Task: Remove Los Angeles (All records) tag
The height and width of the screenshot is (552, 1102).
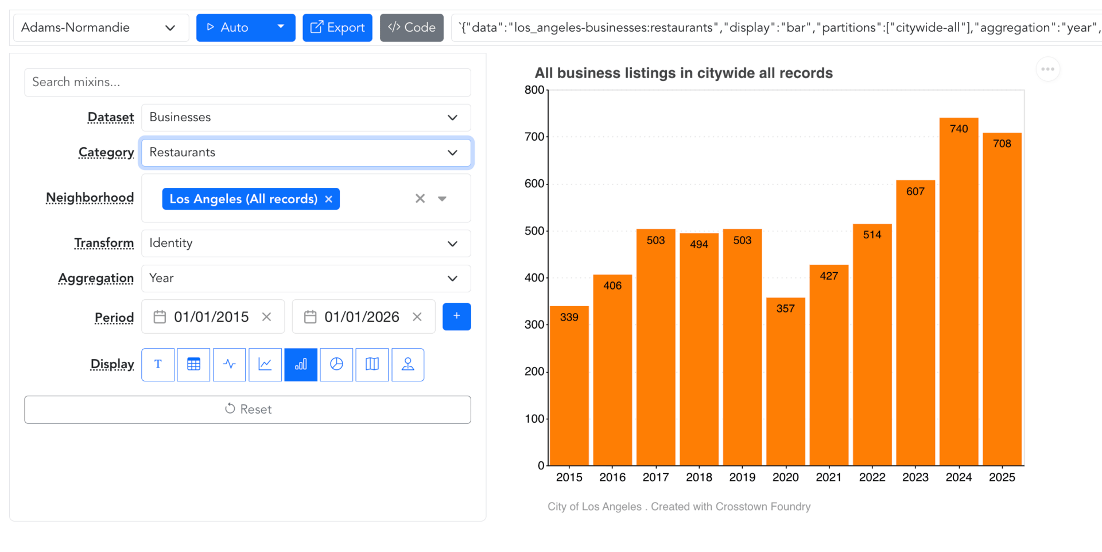Action: click(329, 199)
